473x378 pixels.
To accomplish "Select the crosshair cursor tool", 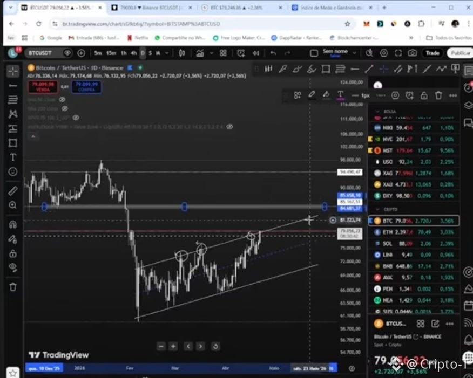I will click(12, 71).
